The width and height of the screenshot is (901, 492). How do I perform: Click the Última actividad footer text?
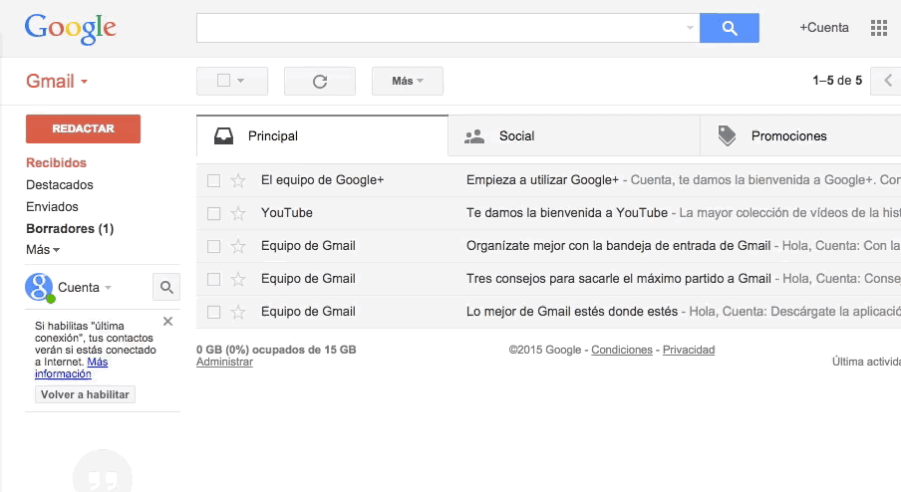tap(866, 362)
